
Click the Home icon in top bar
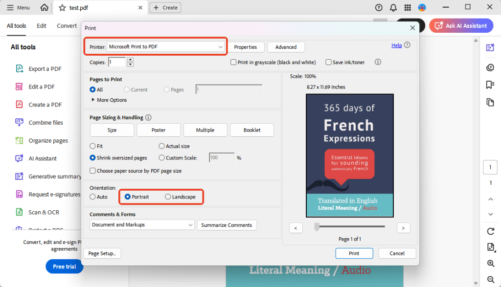coord(45,7)
